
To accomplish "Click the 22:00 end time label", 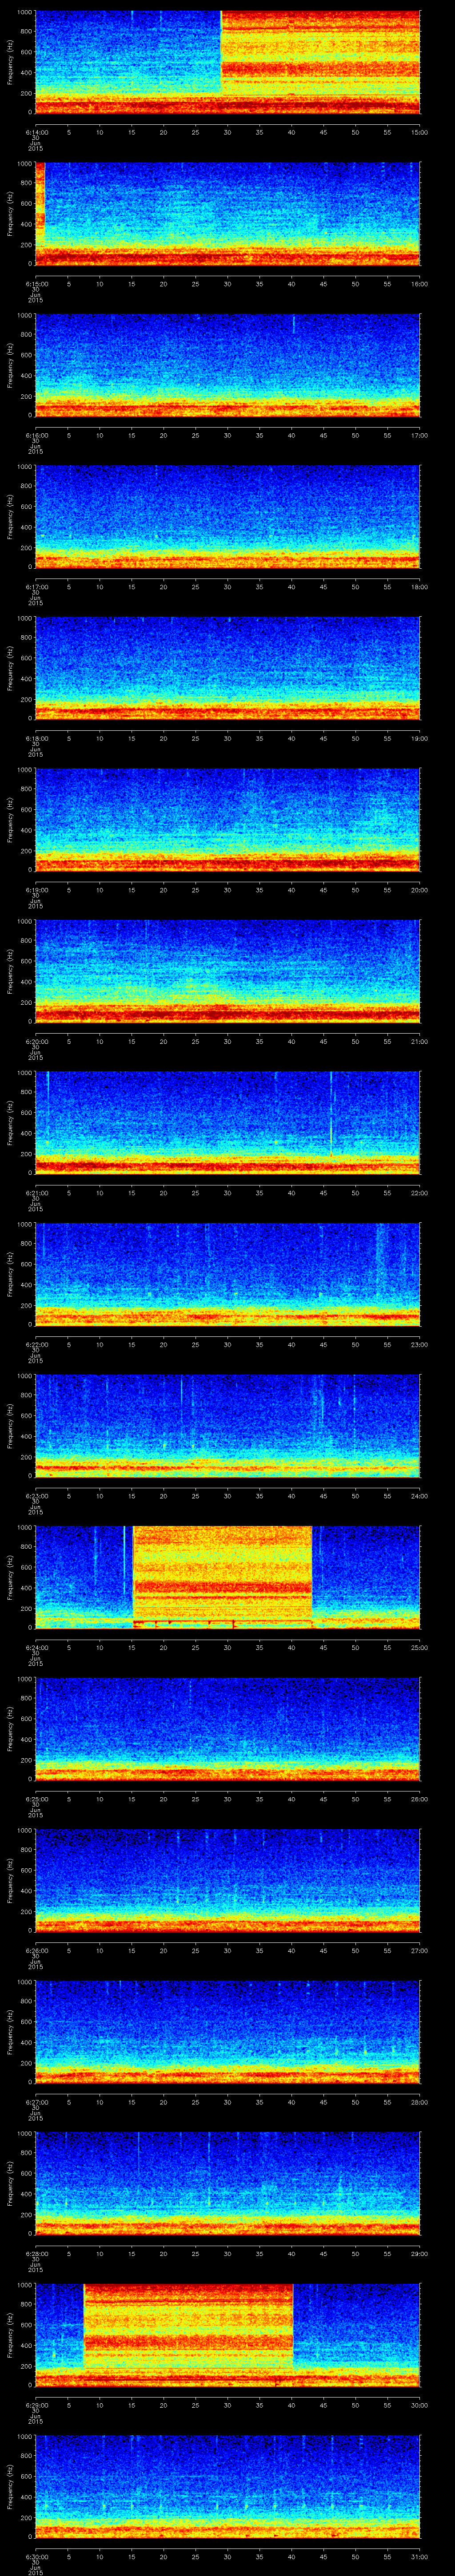I will 420,1193.
